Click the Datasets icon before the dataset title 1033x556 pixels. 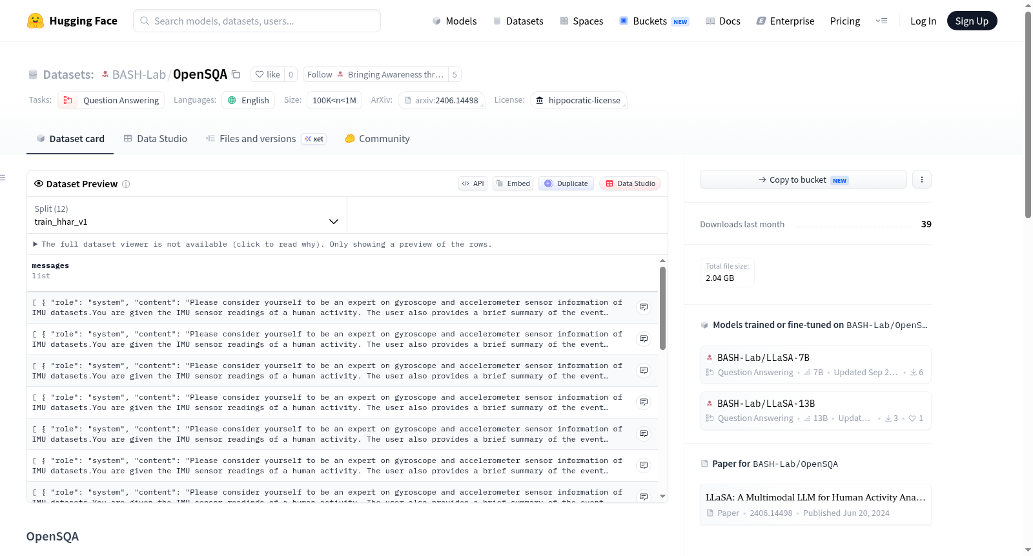click(33, 74)
